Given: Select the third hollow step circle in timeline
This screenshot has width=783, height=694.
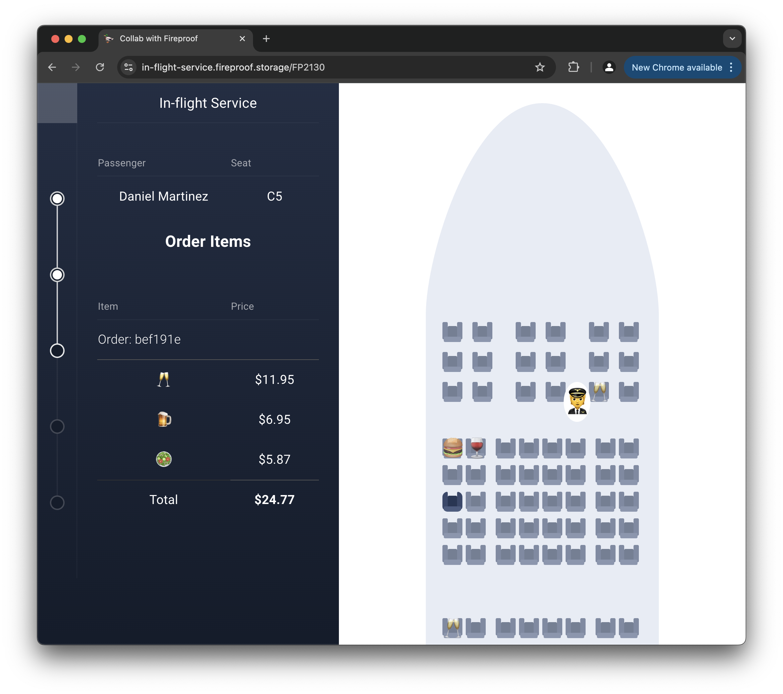Looking at the screenshot, I should (57, 351).
